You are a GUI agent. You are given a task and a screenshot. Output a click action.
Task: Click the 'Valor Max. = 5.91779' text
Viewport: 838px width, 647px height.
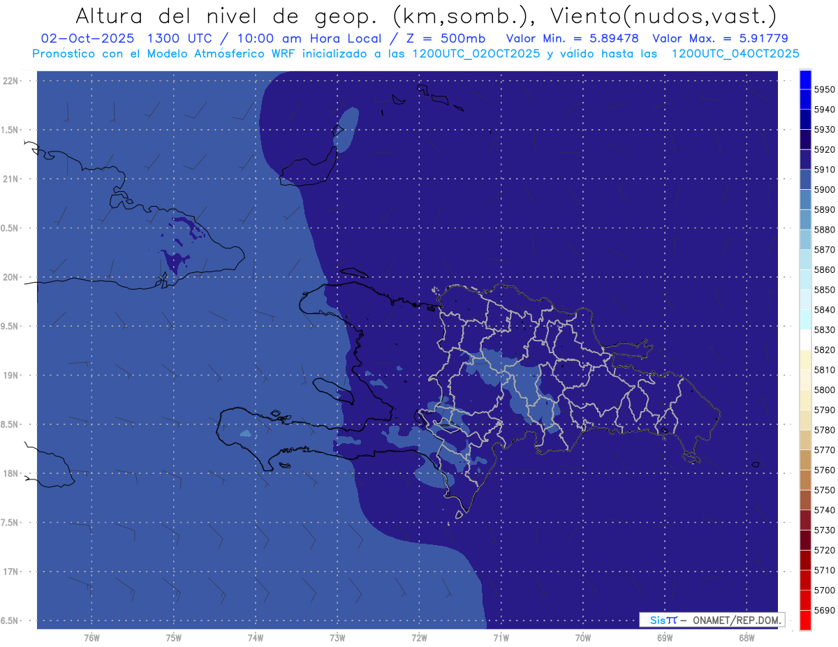point(721,39)
